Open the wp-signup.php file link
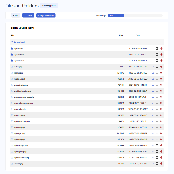This screenshot has width=174, height=174. click(20, 151)
